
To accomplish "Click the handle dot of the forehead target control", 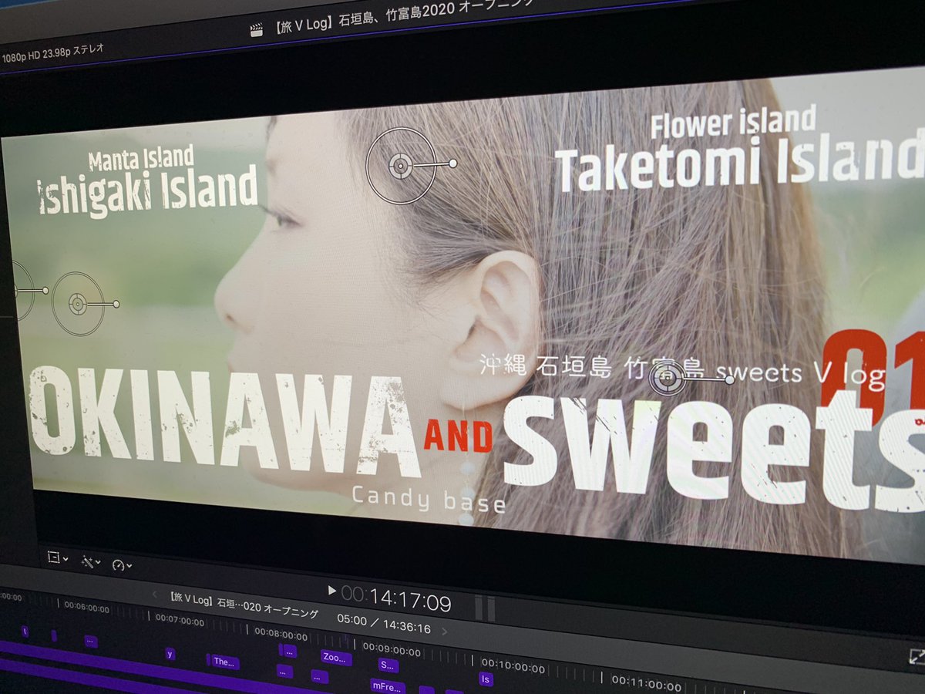I will point(452,163).
